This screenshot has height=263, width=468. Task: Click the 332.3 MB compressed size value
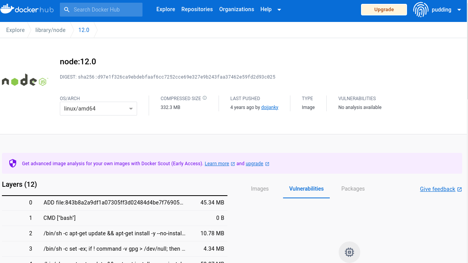pyautogui.click(x=170, y=107)
